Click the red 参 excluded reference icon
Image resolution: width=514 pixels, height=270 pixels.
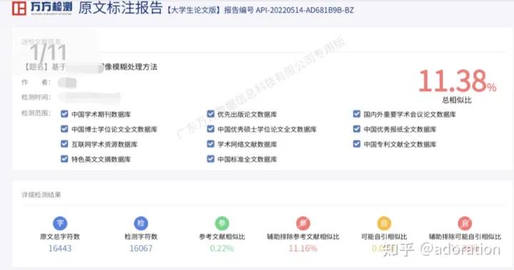click(303, 224)
